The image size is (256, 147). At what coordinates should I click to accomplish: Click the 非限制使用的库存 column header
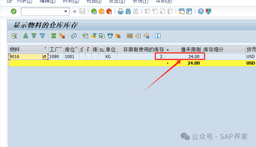[x=141, y=49]
